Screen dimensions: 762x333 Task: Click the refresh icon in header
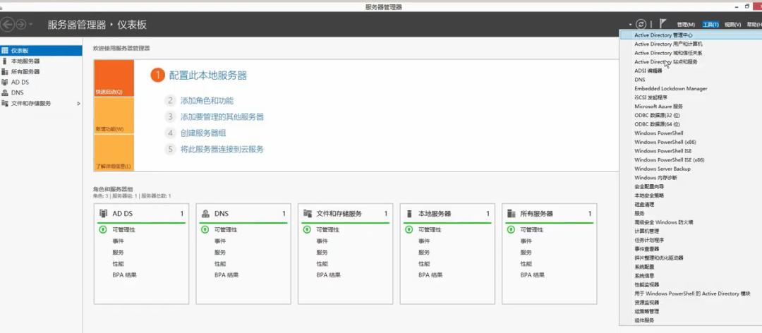click(641, 25)
